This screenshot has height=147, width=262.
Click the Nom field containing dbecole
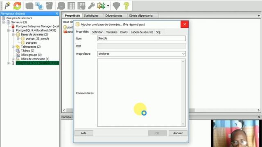[x=141, y=38]
